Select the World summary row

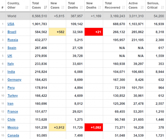point(83,16)
